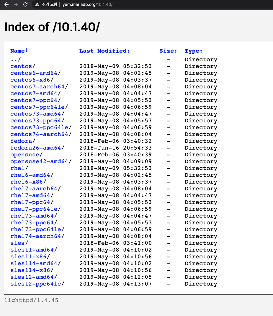
Task: Open the rhel directory link
Action: (17, 168)
